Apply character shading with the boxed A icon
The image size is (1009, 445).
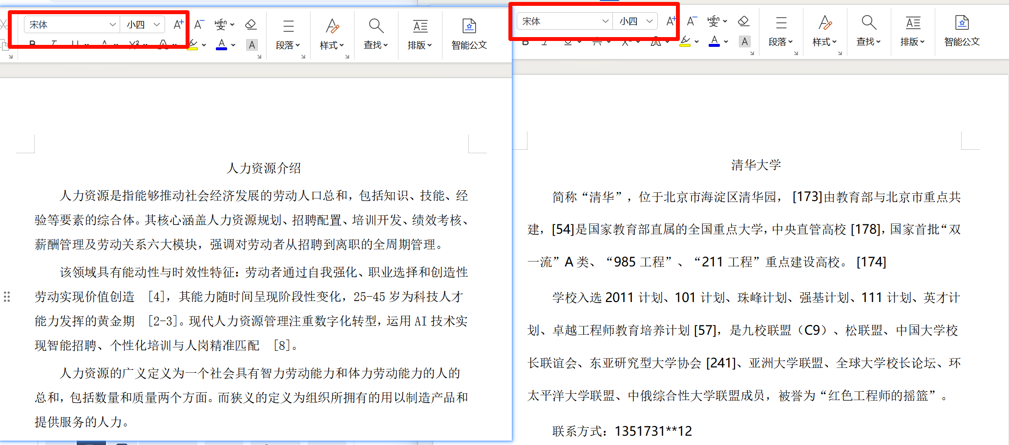coord(252,45)
